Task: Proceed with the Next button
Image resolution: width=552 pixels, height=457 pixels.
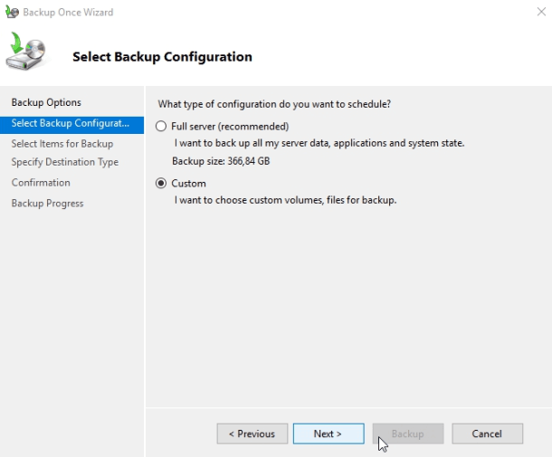Action: (x=328, y=433)
